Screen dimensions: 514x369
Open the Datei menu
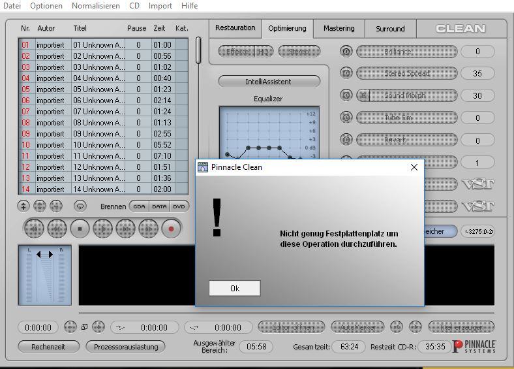coord(12,6)
